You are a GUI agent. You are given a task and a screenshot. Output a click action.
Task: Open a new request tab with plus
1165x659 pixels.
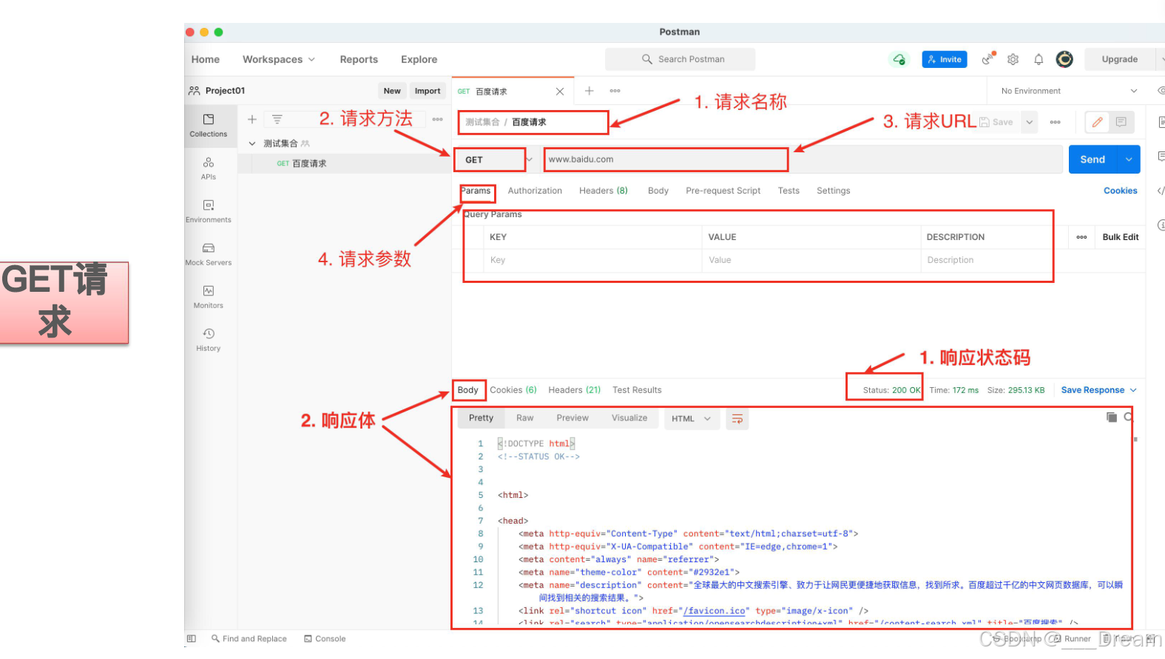(x=590, y=91)
